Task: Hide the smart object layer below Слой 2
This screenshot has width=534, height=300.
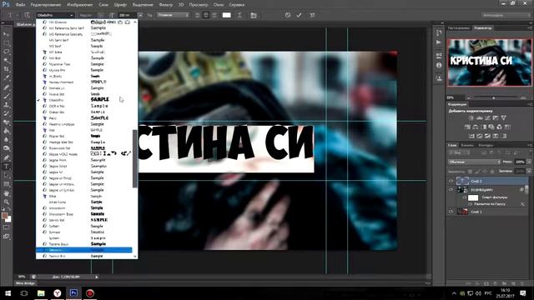Action: 451,190
